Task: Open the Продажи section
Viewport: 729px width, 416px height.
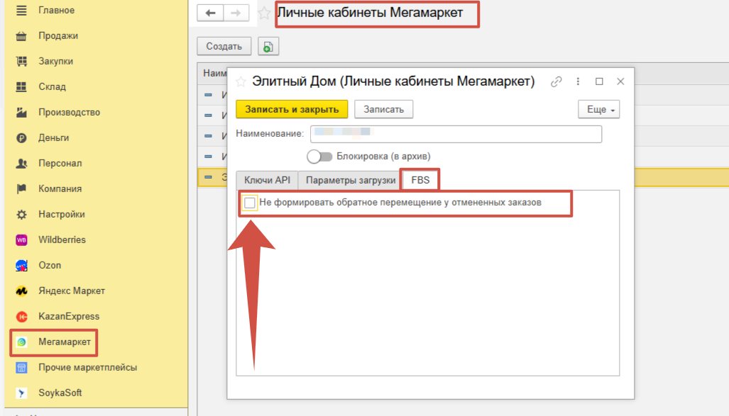Action: (x=58, y=35)
